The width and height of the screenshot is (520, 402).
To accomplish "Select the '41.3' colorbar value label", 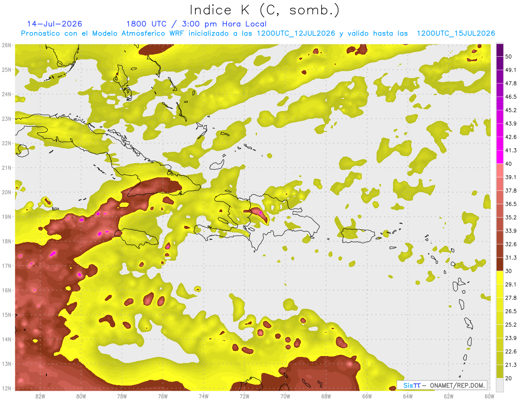I will pos(511,150).
